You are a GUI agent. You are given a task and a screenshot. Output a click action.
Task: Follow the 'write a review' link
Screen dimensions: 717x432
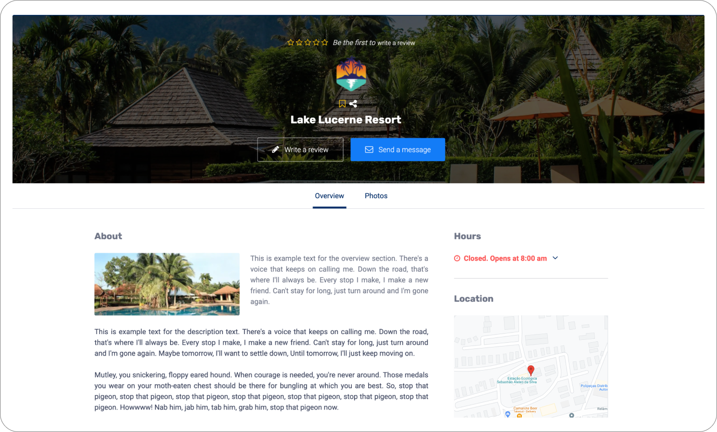[396, 43]
